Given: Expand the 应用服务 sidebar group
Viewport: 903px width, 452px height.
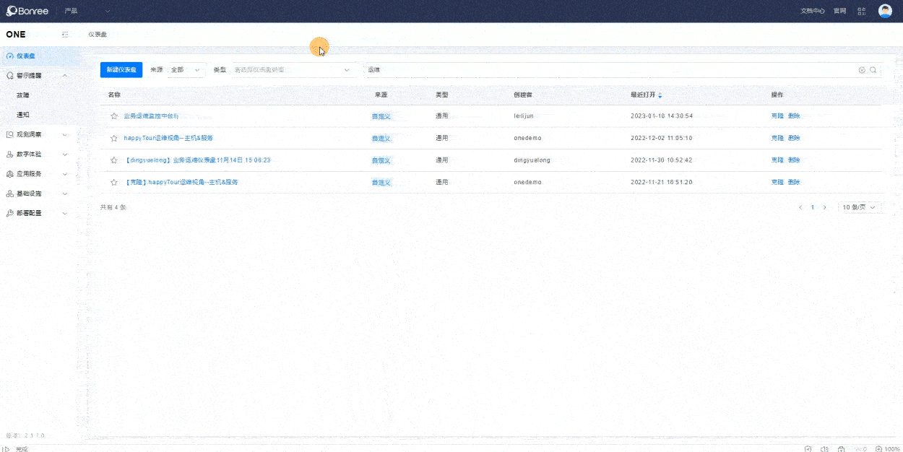Looking at the screenshot, I should pos(64,174).
